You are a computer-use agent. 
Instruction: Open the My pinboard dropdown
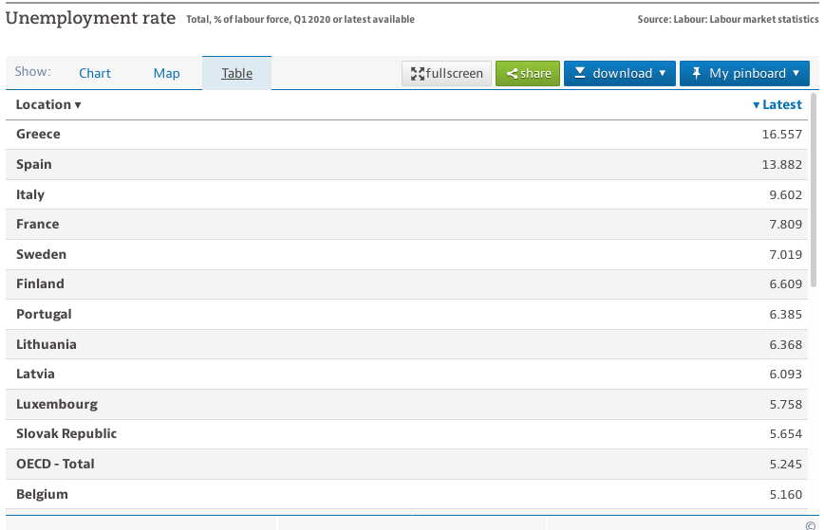click(x=744, y=73)
